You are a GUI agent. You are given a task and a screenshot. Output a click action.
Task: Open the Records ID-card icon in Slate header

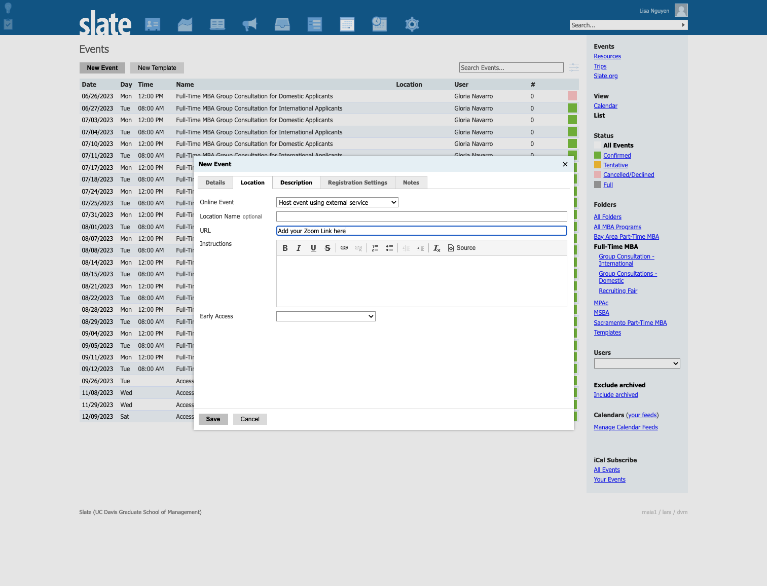click(152, 24)
